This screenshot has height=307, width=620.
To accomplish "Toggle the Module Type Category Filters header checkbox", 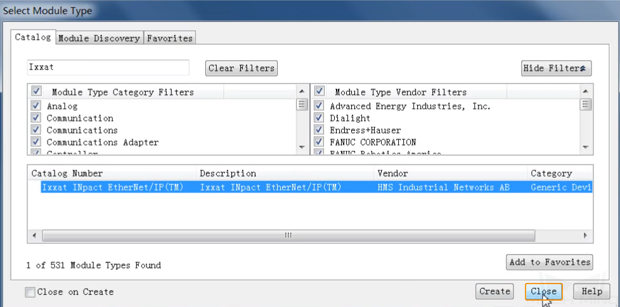I will tap(36, 92).
